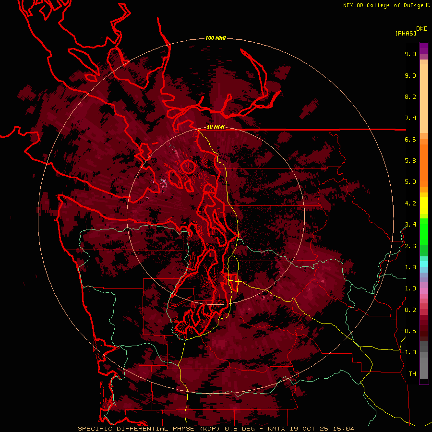Click the KATX station identifier in caption
Image resolution: width=432 pixels, height=432 pixels.
click(x=277, y=429)
